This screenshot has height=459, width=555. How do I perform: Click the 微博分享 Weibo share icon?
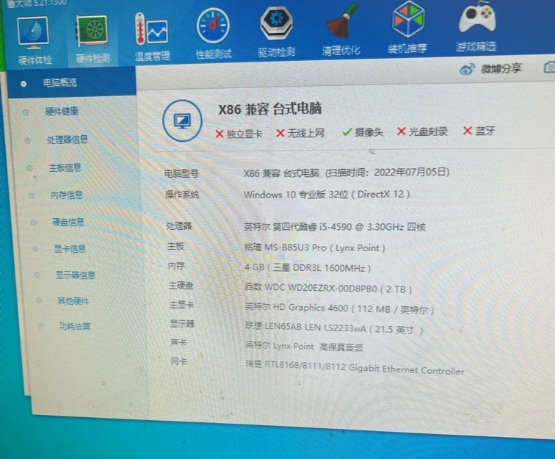click(x=466, y=70)
